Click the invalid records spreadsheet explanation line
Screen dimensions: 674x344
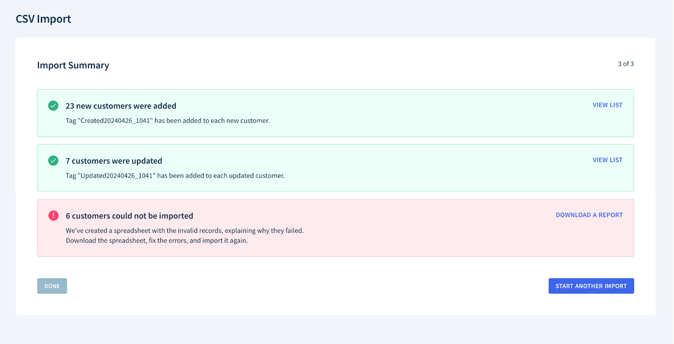click(185, 230)
